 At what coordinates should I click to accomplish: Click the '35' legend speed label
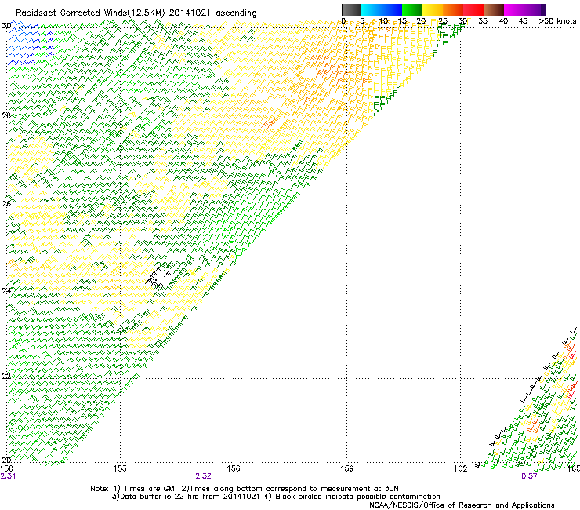[x=483, y=21]
